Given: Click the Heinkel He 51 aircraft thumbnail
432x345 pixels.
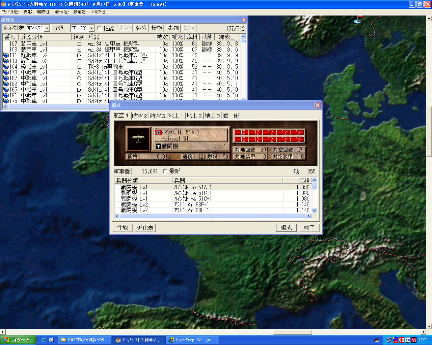Looking at the screenshot, I should pyautogui.click(x=138, y=139).
